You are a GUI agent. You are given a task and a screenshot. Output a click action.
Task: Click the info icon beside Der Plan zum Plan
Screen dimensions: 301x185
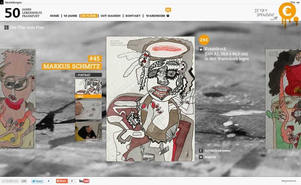pos(6,27)
